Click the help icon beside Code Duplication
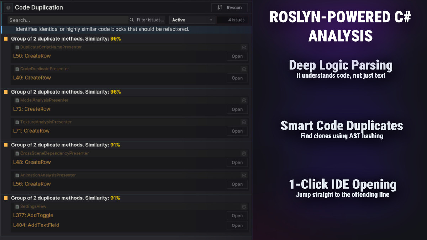Viewport: 427px width, 240px height. coord(8,7)
